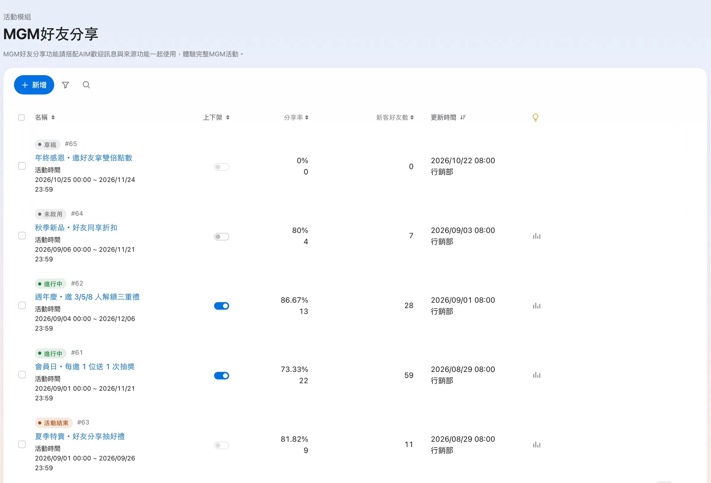Open the filter funnel icon
Image resolution: width=711 pixels, height=483 pixels.
tap(65, 85)
